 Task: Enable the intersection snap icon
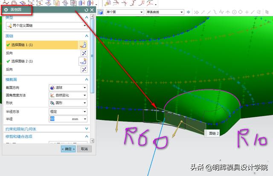pyautogui.click(x=228, y=12)
